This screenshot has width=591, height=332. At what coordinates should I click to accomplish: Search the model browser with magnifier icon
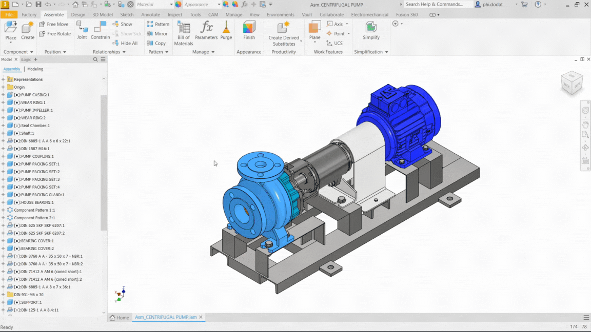[95, 59]
